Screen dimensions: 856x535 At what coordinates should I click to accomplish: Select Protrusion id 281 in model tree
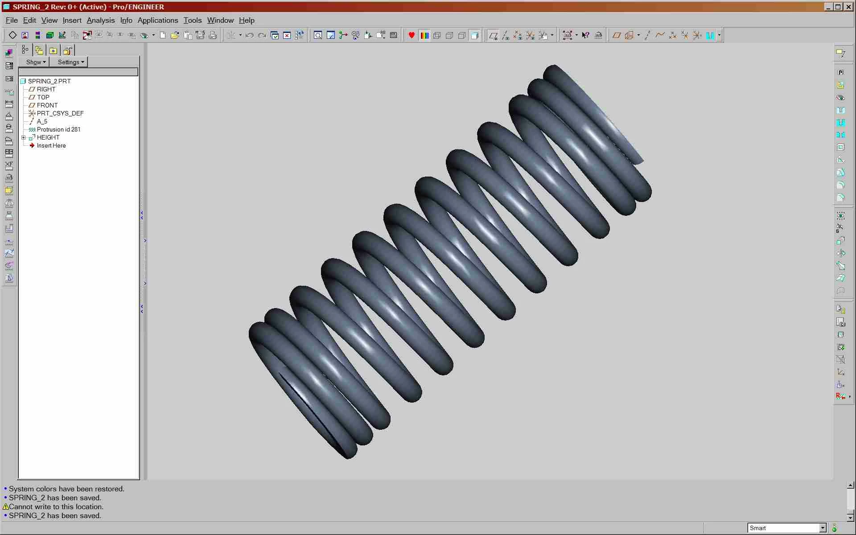coord(55,130)
